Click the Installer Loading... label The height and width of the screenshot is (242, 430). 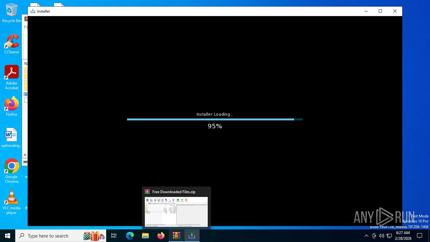[x=215, y=114]
